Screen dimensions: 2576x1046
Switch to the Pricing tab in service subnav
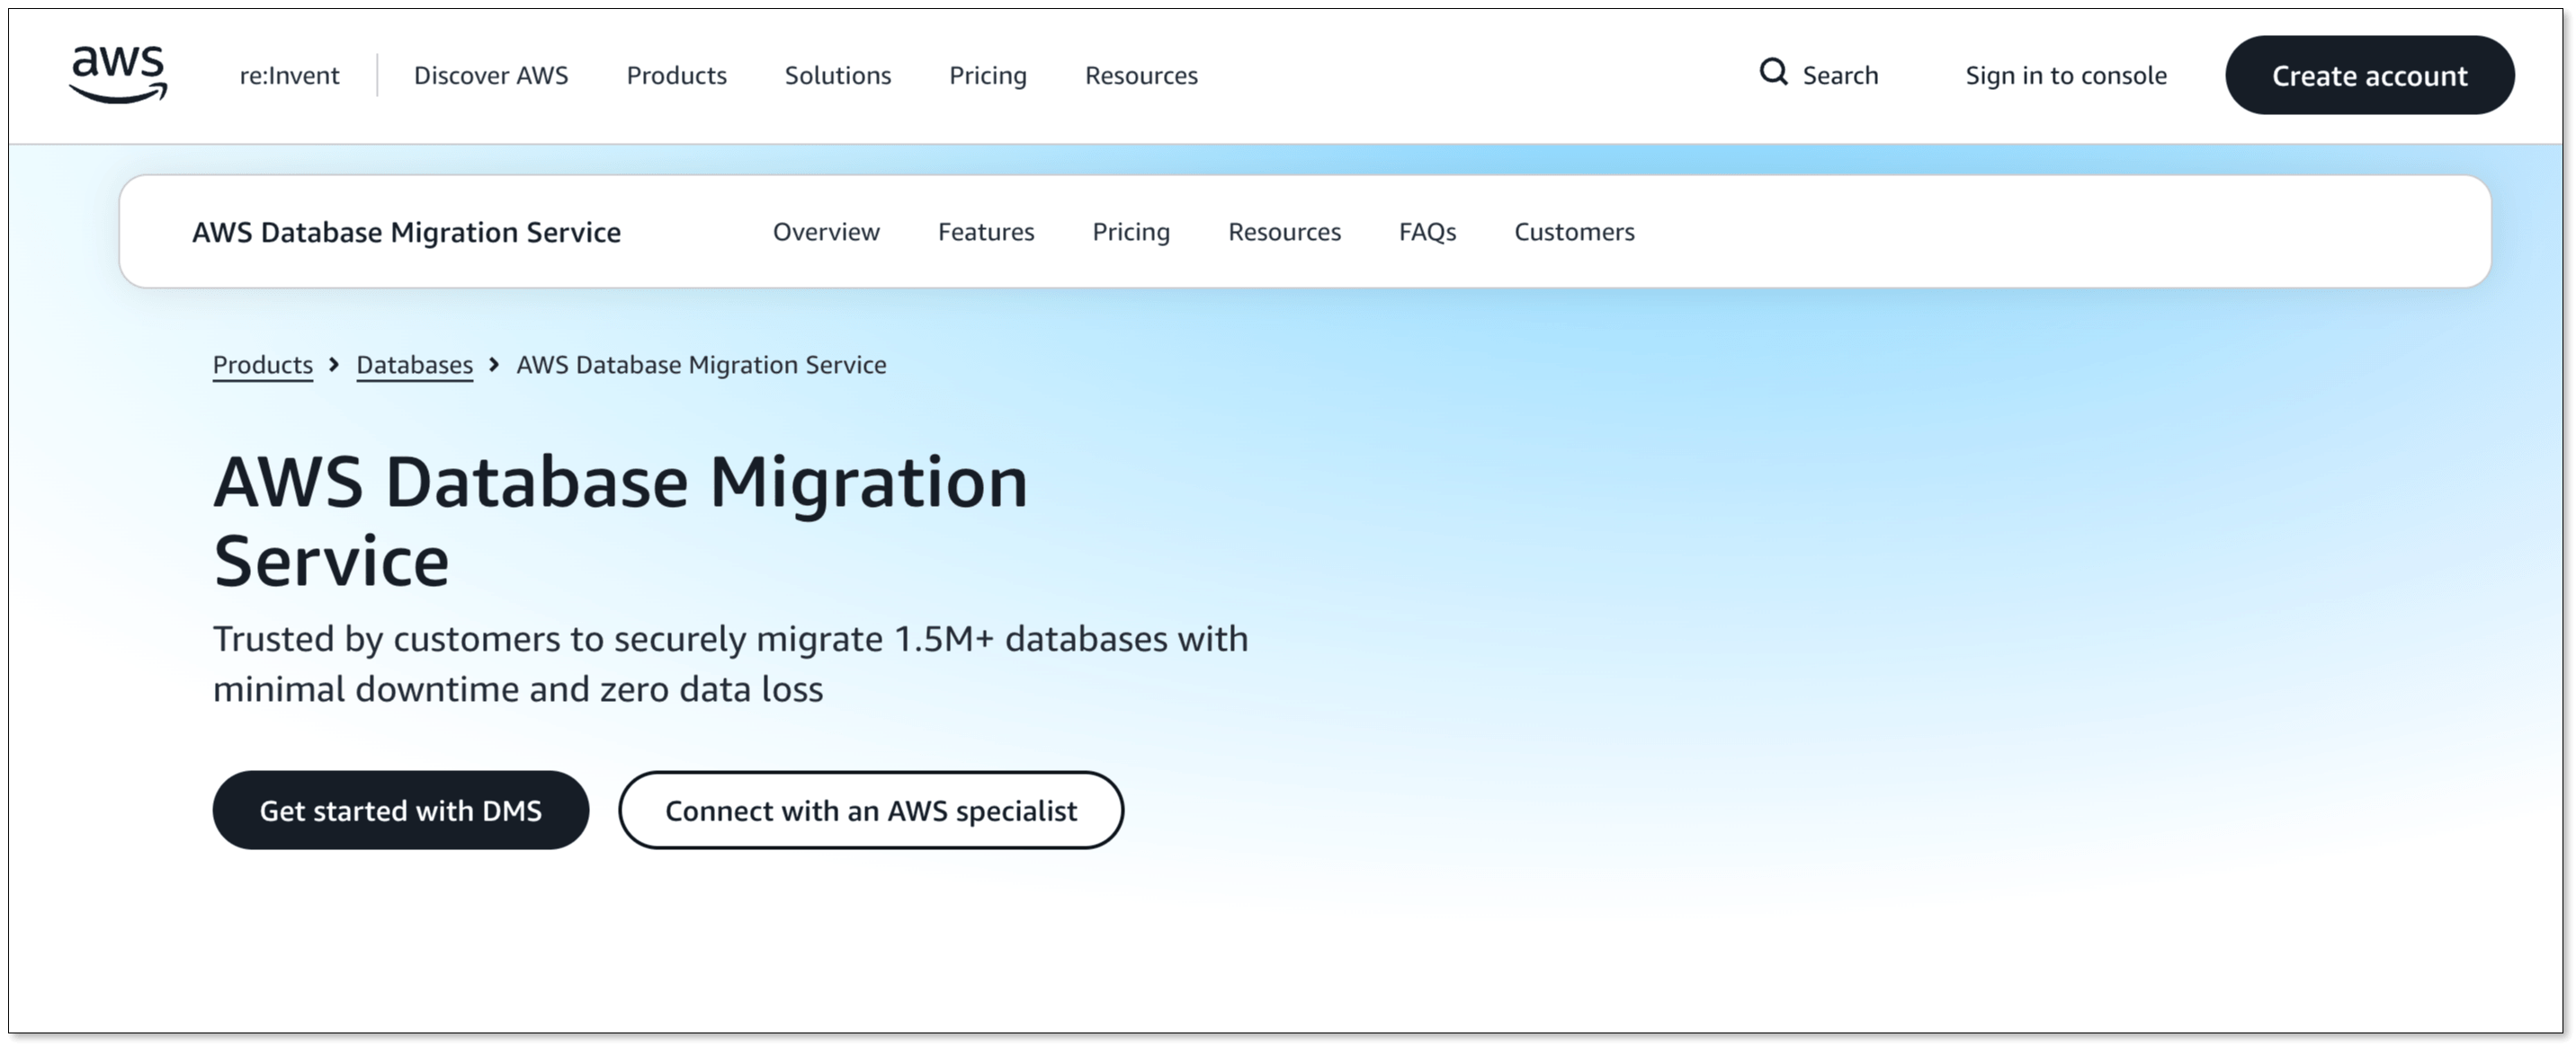1131,233
